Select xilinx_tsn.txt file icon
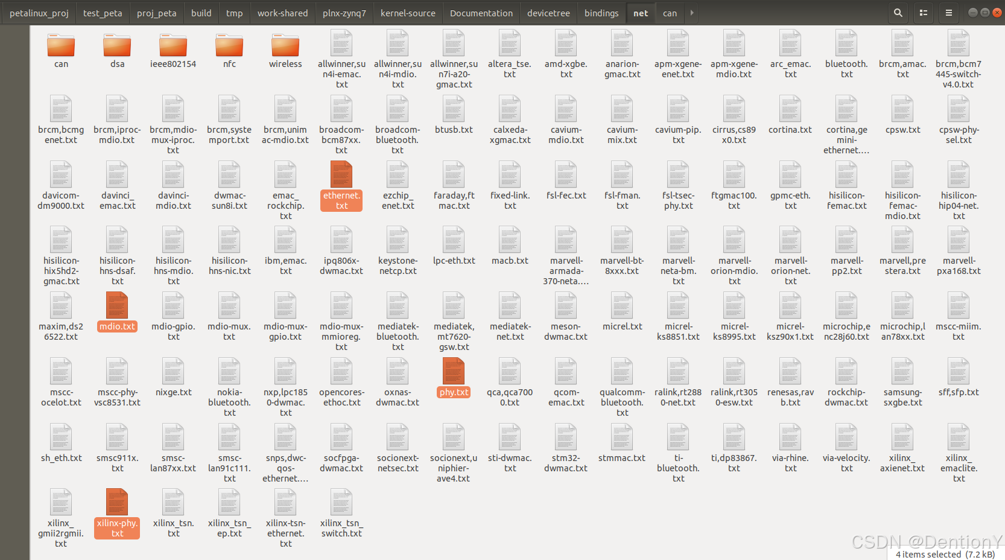The height and width of the screenshot is (560, 1005). (x=173, y=502)
